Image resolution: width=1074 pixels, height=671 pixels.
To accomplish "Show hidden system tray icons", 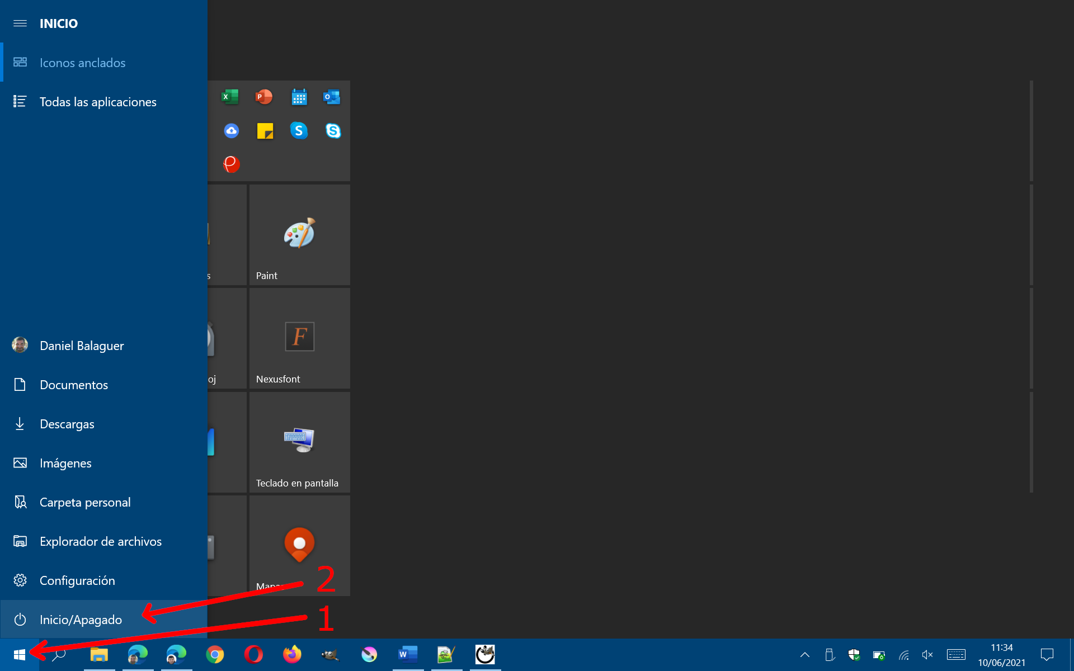I will (x=805, y=655).
